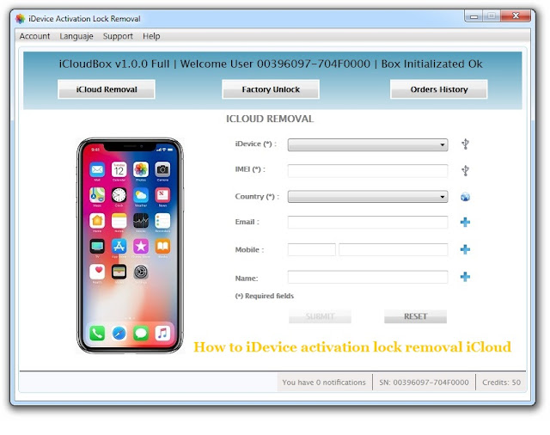Viewport: 550px width, 435px height.
Task: Minimize the iDevice Activation Lock Removal window
Action: (474, 15)
